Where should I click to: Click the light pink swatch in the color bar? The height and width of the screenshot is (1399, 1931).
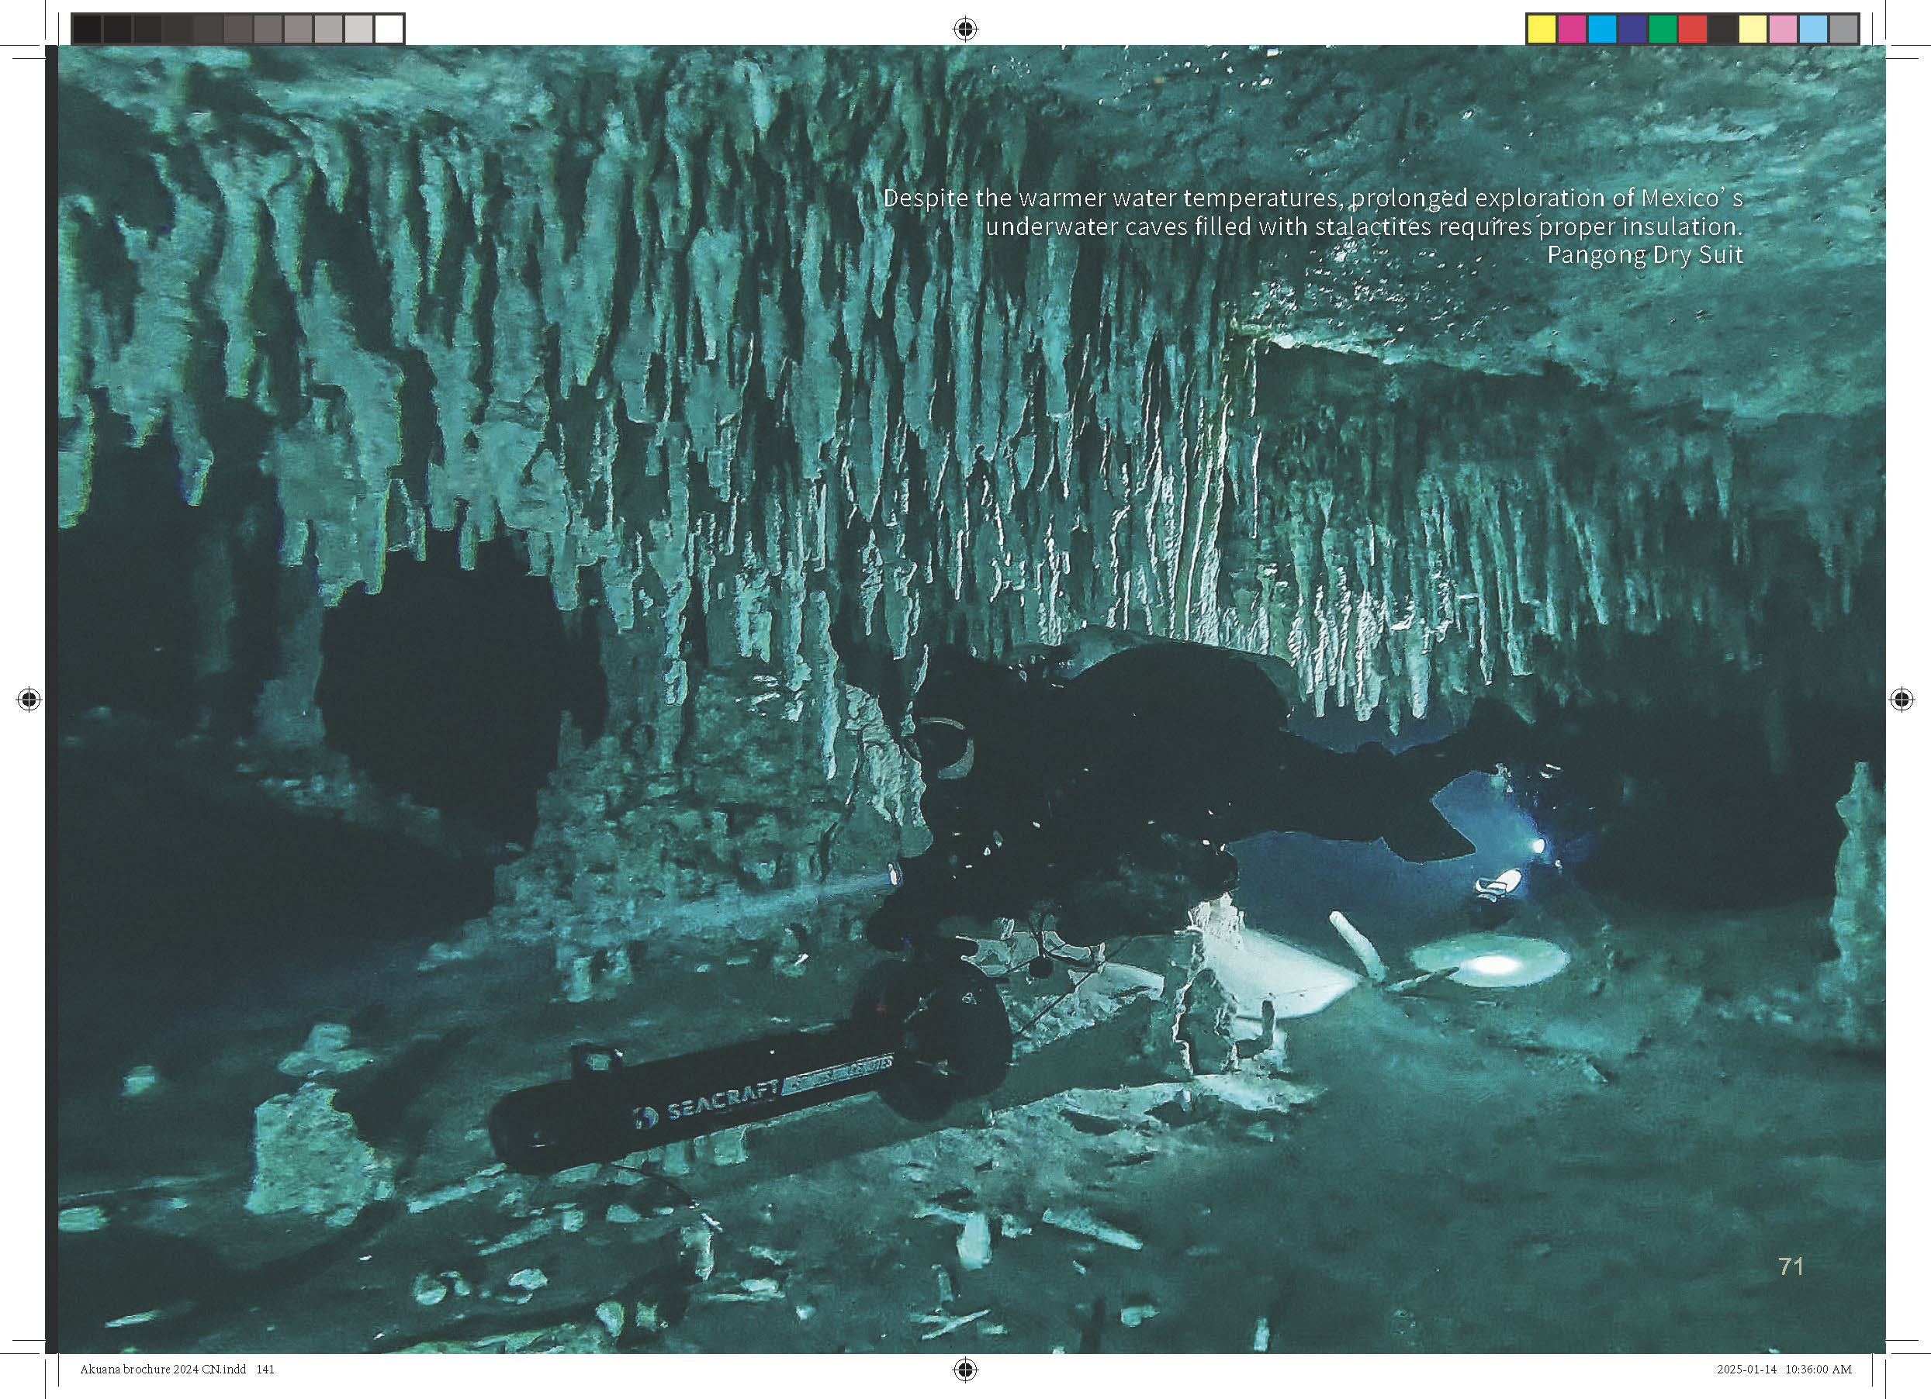click(x=1784, y=29)
